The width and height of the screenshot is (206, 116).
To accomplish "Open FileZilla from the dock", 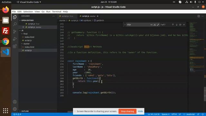I will click(x=5, y=31).
